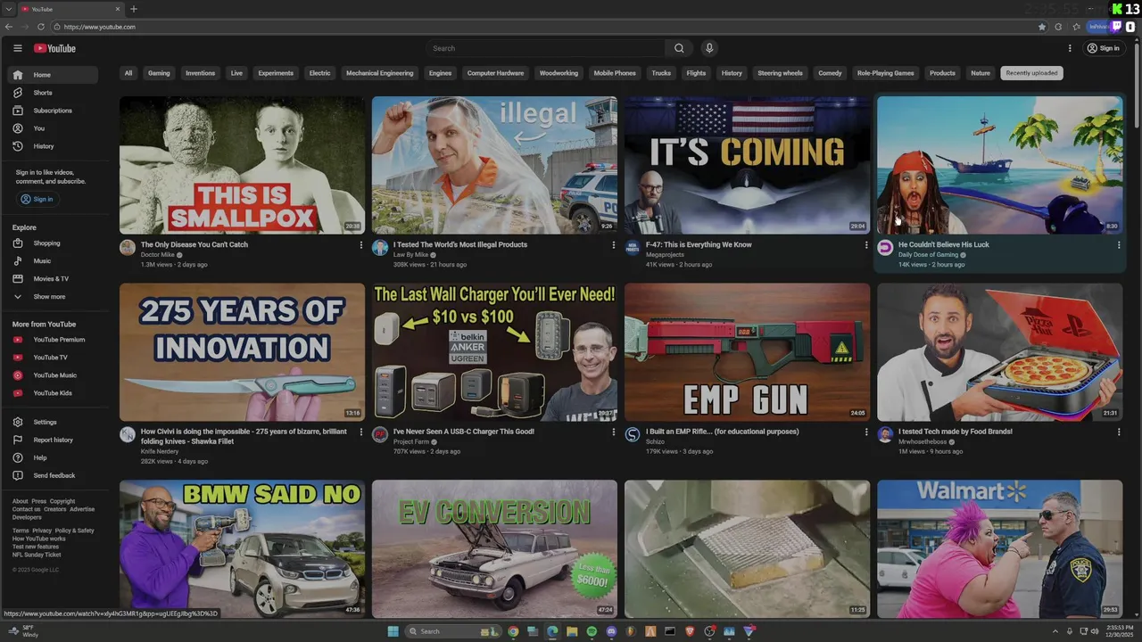The width and height of the screenshot is (1142, 642).
Task: Select the Gaming filter chip
Action: click(x=159, y=73)
